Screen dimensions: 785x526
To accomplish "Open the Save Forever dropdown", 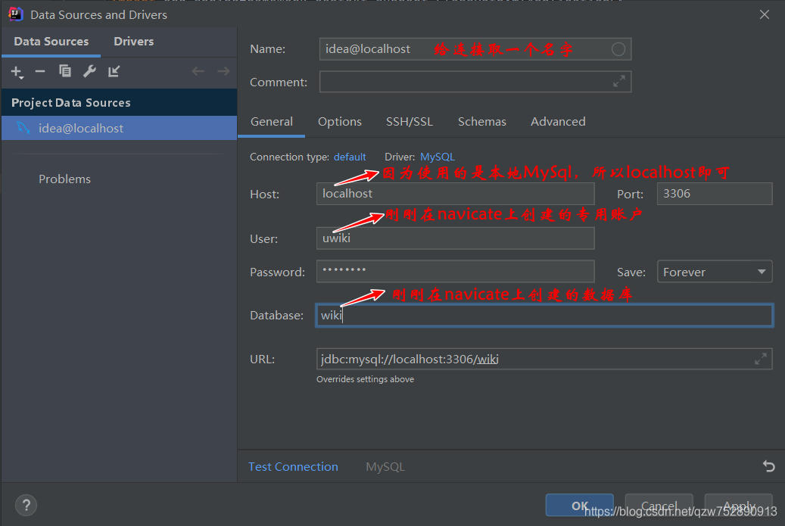I will (x=715, y=272).
